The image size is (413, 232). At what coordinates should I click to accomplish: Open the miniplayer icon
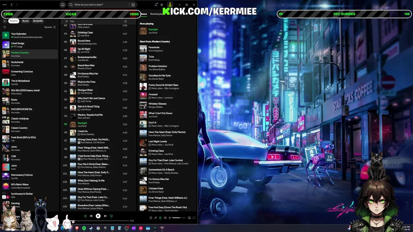(189, 218)
